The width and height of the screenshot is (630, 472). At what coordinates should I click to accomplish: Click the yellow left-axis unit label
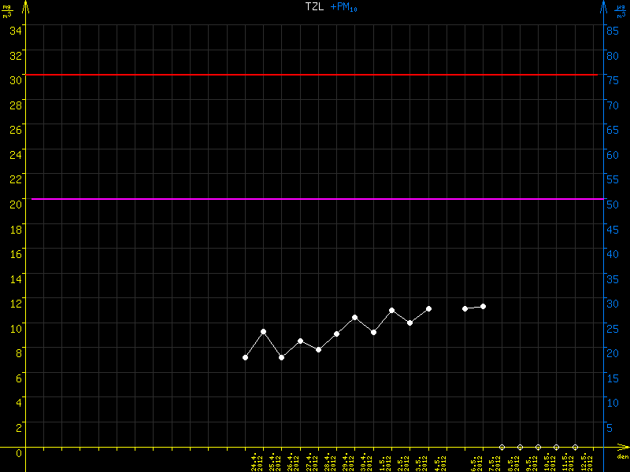tap(7, 9)
